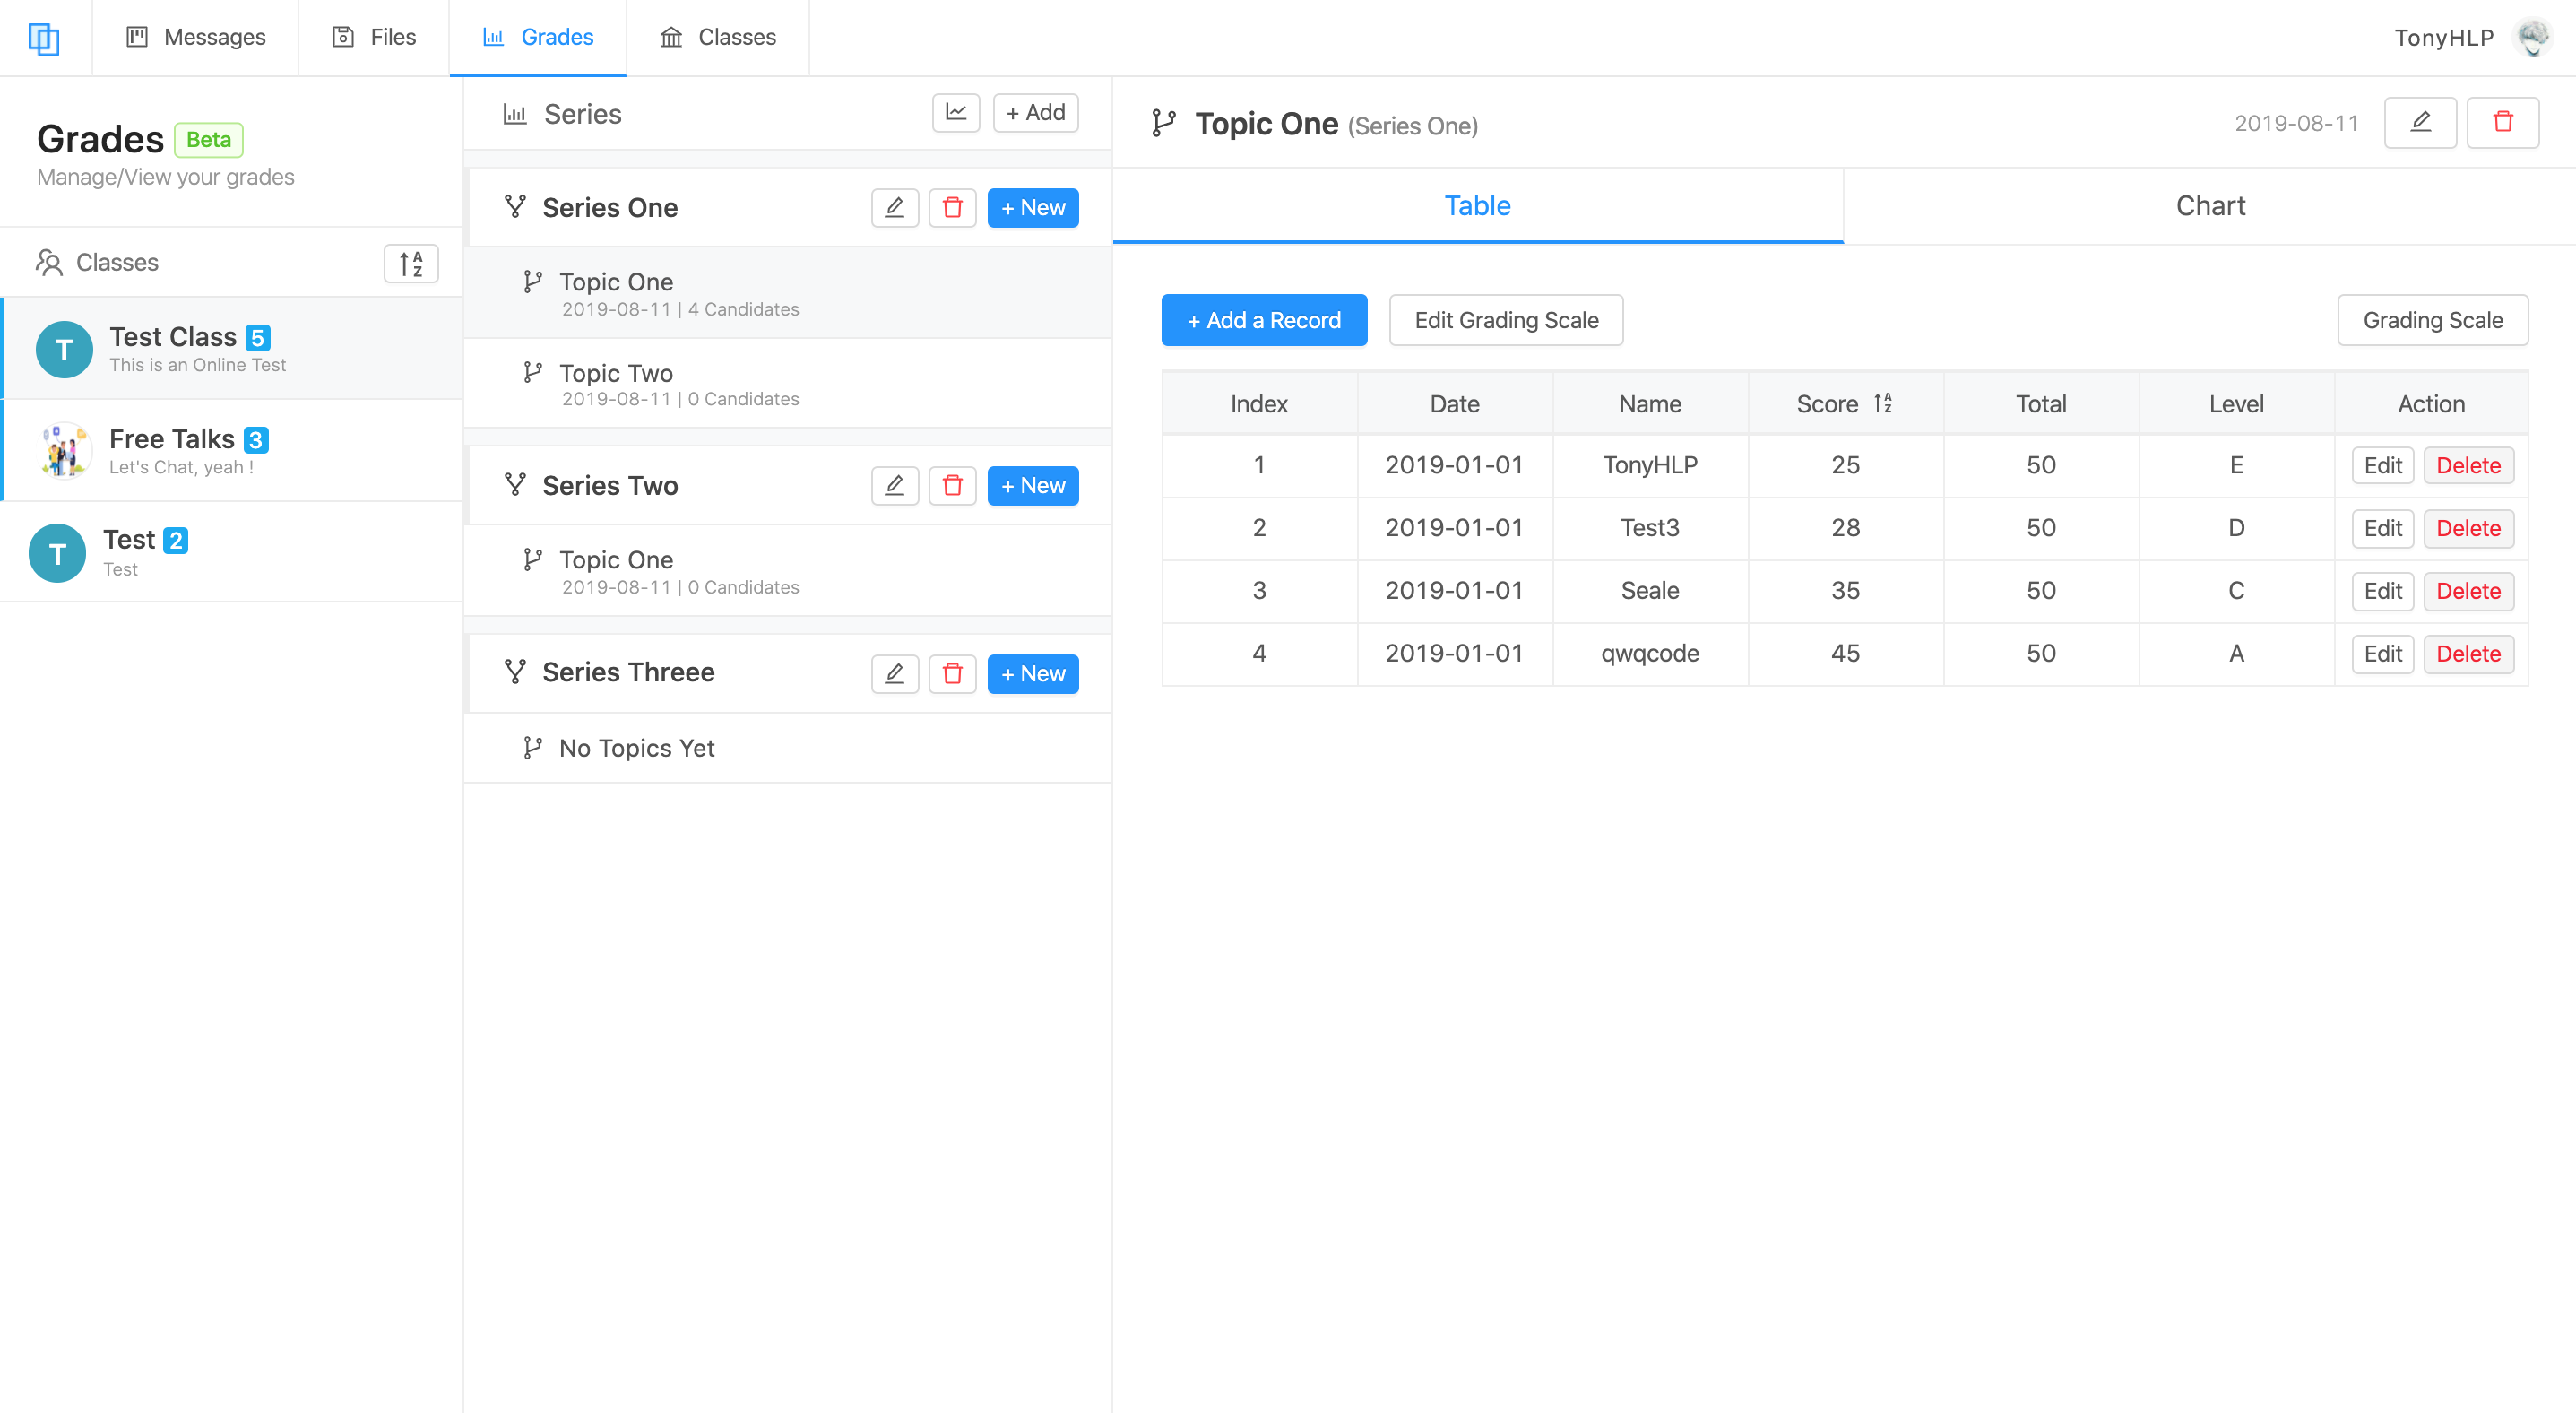Edit the Topic One header using the pencil icon
The width and height of the screenshot is (2576, 1413).
2419,123
